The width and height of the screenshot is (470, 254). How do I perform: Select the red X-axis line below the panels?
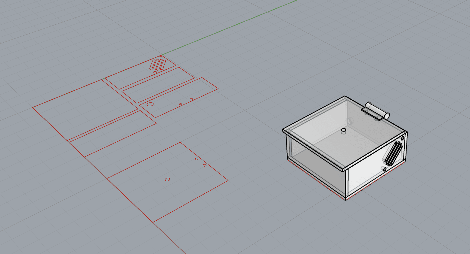pos(170,239)
